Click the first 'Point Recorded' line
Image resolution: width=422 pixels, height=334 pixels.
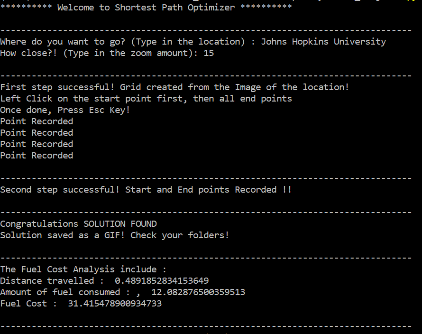(x=37, y=121)
